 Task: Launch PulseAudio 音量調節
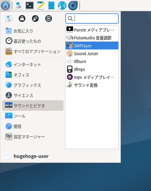coord(92,38)
